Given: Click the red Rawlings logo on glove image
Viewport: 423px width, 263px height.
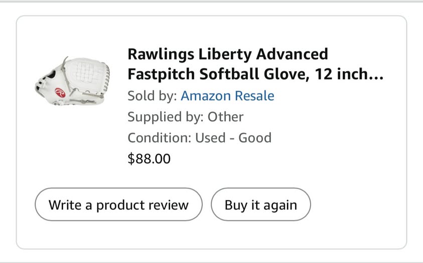Looking at the screenshot, I should point(60,94).
